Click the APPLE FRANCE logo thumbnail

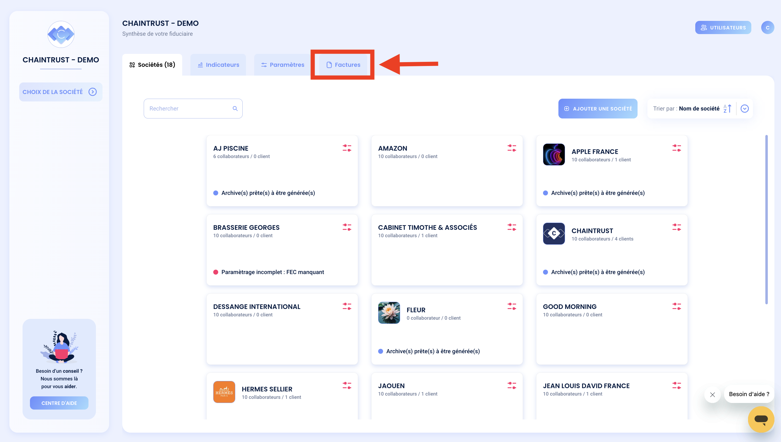click(554, 154)
